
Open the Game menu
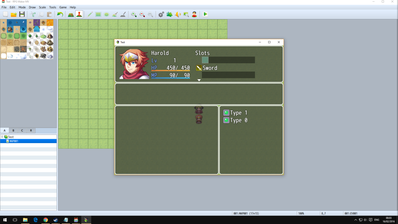pos(63,7)
